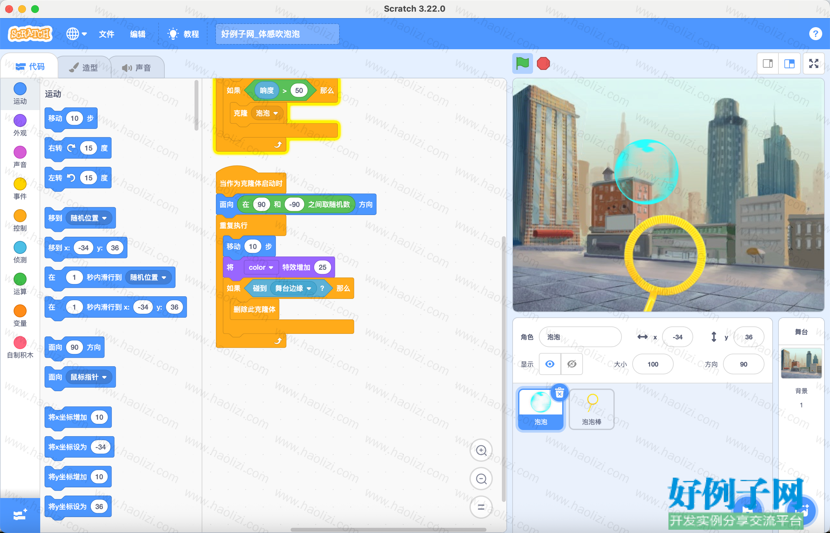Zoom out the code workspace
This screenshot has width=830, height=533.
coord(481,479)
